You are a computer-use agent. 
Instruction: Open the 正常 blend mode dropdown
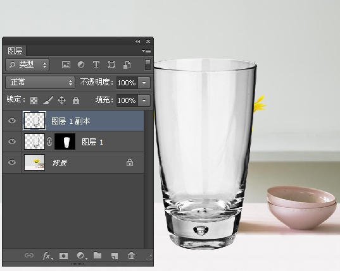coord(41,82)
